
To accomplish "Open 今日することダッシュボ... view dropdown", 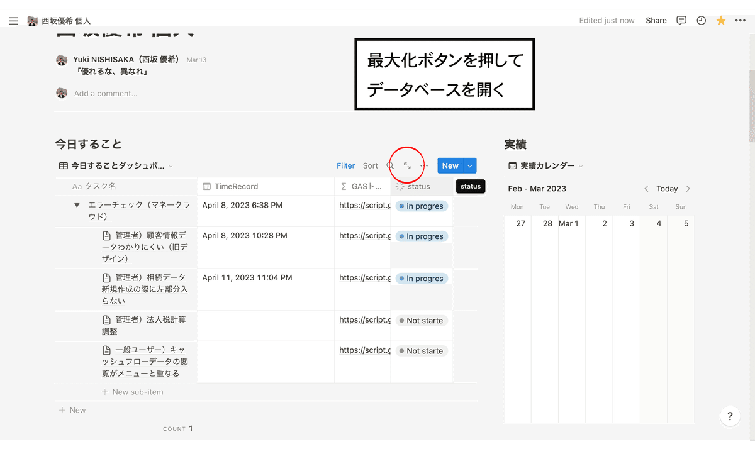I will (116, 166).
